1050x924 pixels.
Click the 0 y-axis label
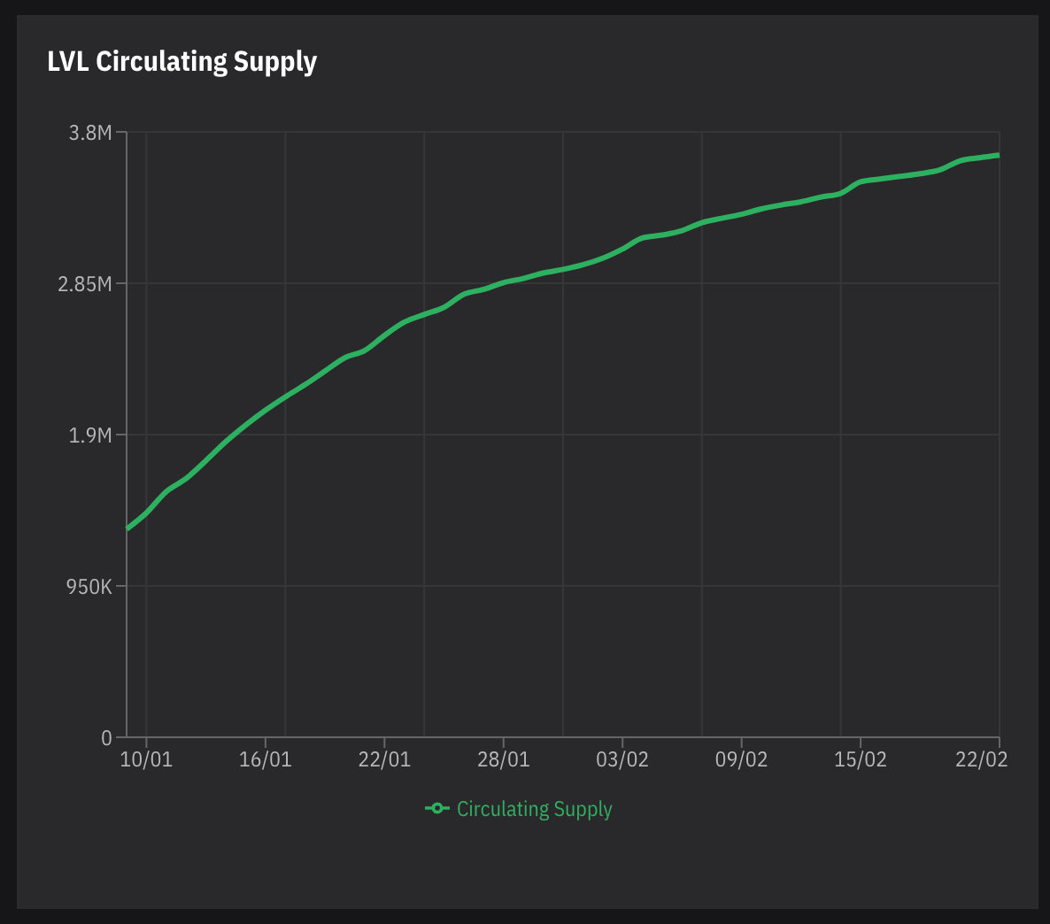click(x=106, y=738)
